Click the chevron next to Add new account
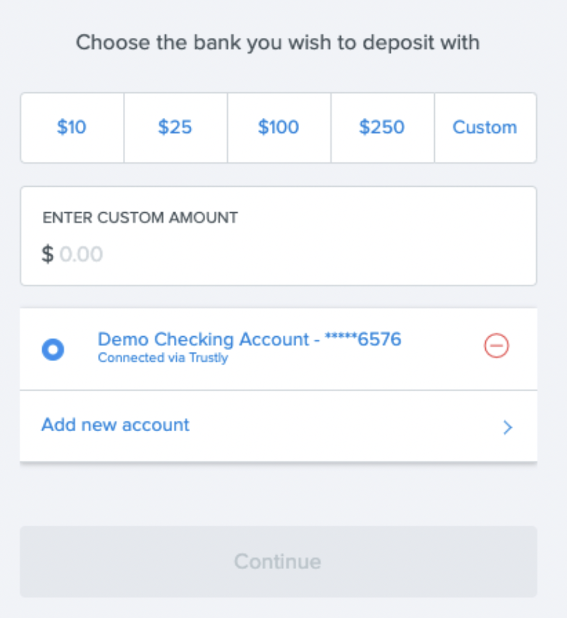Screen dimensions: 567x618 point(506,427)
